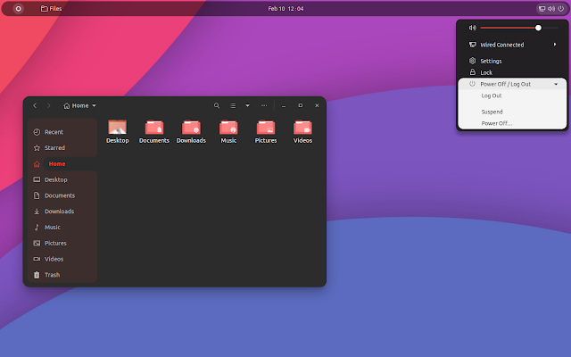Go back with the left arrow
The height and width of the screenshot is (357, 571).
tap(35, 105)
